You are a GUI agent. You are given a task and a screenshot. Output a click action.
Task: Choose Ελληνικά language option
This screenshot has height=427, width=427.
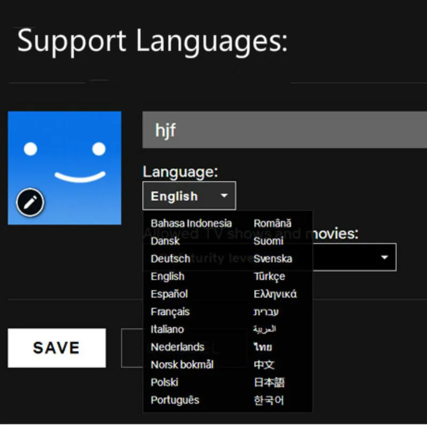[x=275, y=294]
